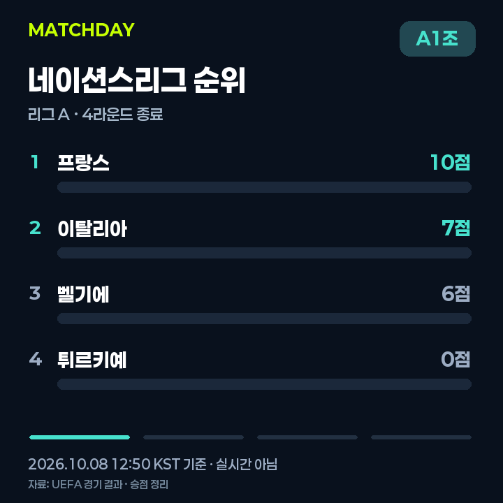Click the 10점 points value
The width and height of the screenshot is (503, 503).
[451, 163]
